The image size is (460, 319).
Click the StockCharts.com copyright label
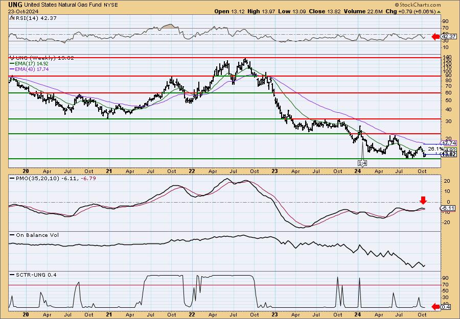418,5
